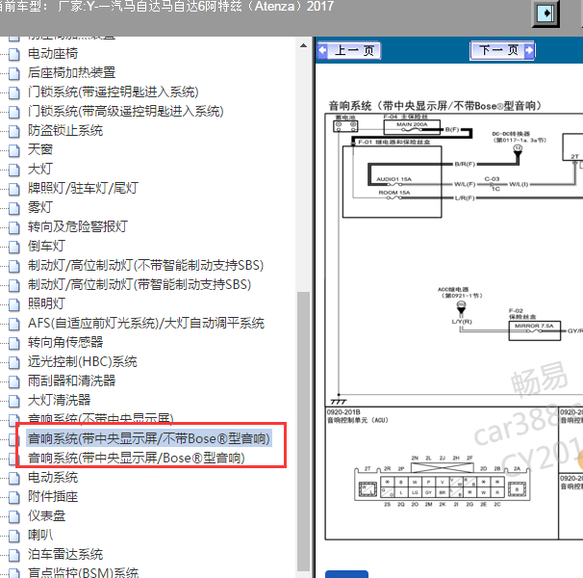Click document icon beside 倒车灯

point(14,247)
